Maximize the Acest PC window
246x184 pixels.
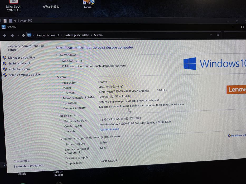pyautogui.click(x=237, y=21)
